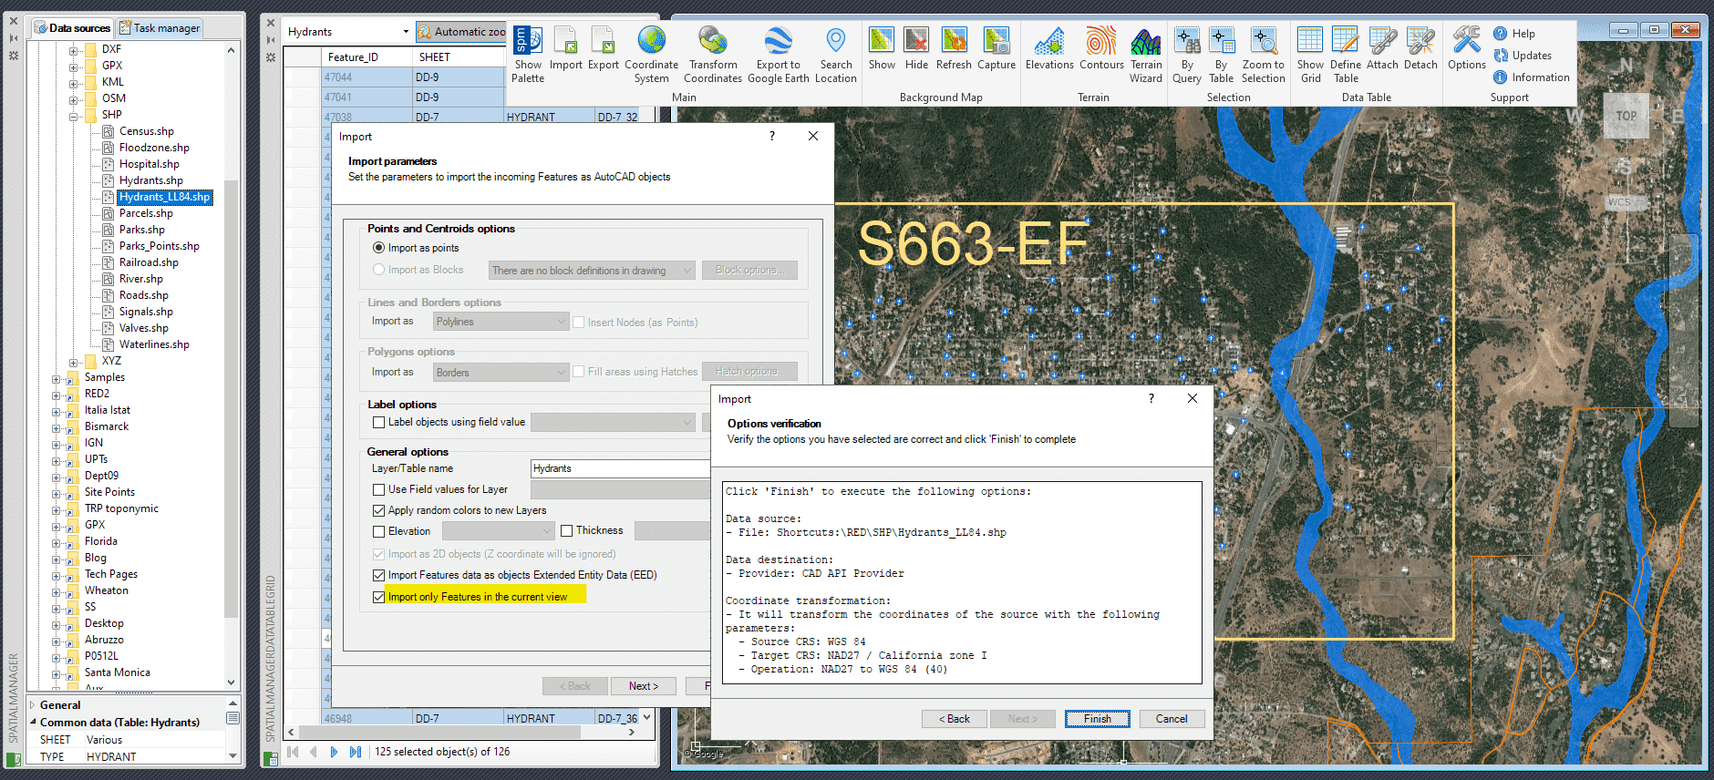Collapse the Common data section

click(33, 722)
